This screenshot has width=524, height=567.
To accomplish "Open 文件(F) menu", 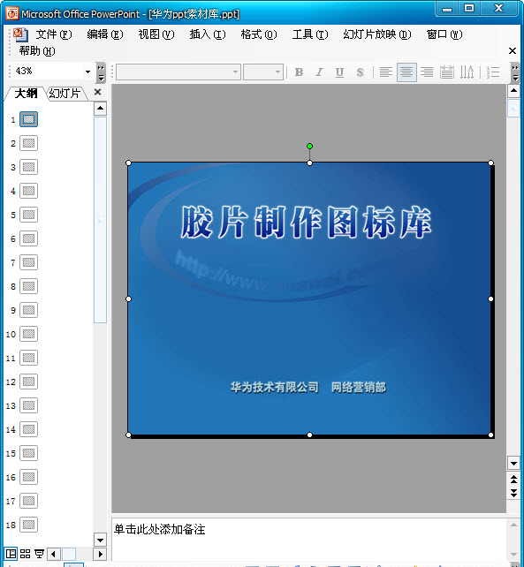I will click(54, 34).
